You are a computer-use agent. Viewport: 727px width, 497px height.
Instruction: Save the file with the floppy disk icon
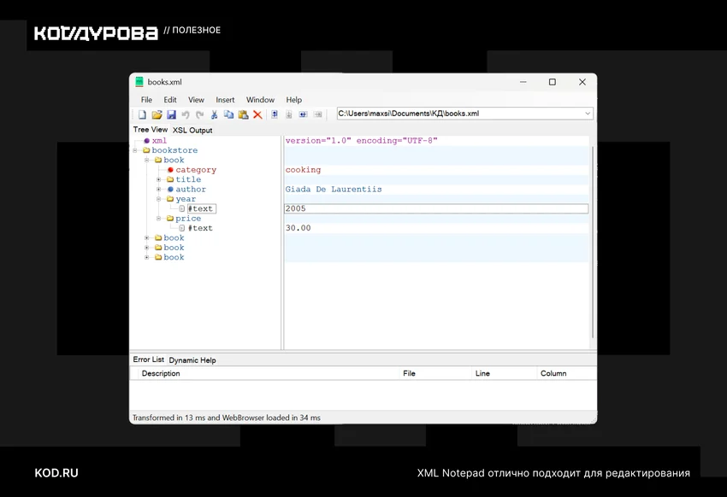[x=171, y=114]
